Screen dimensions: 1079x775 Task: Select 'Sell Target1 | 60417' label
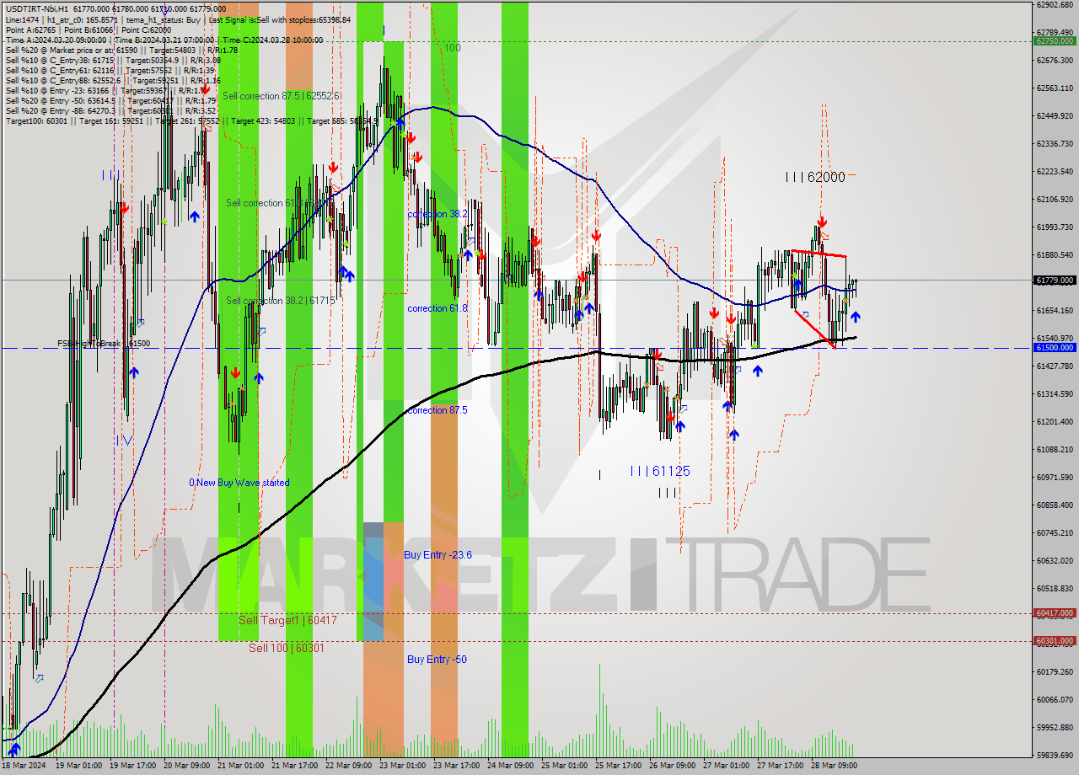pos(287,620)
